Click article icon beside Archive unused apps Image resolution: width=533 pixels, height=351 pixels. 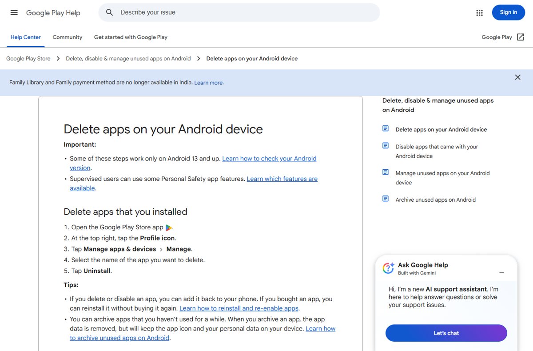pos(386,199)
